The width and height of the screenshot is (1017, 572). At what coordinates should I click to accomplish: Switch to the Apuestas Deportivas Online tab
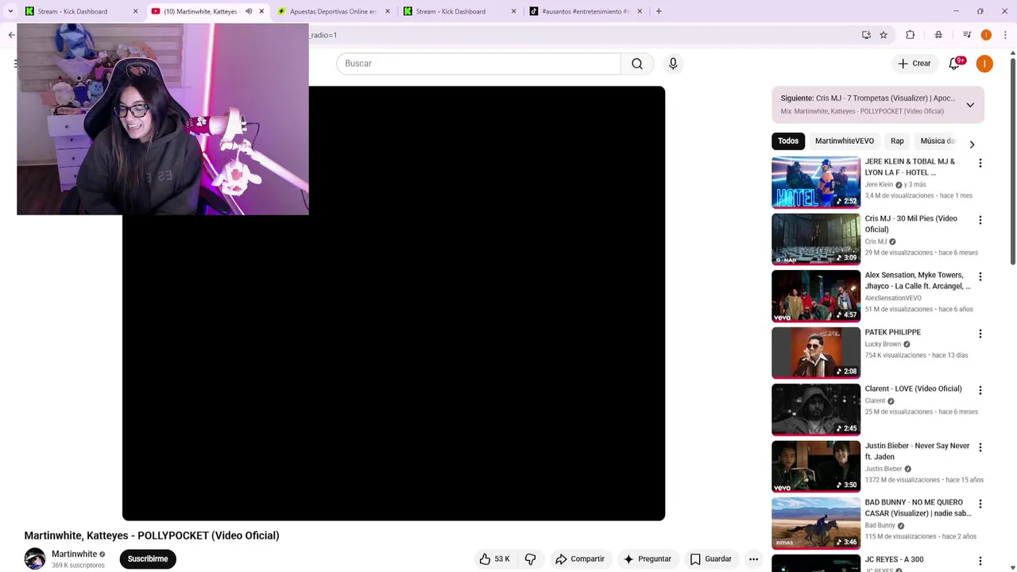coord(334,11)
